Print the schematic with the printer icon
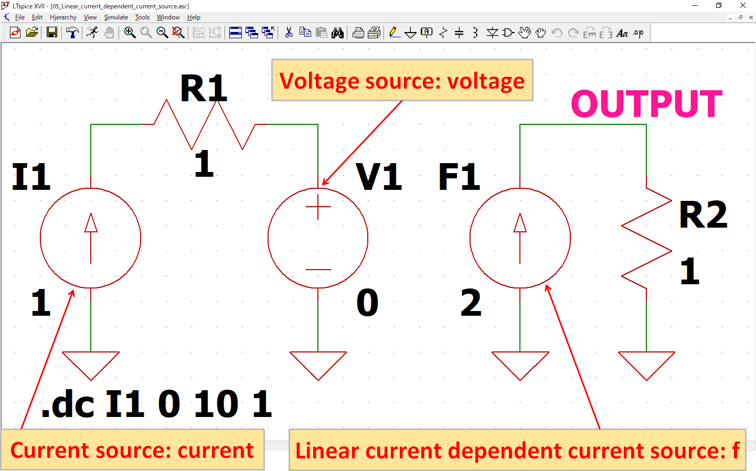 coord(374,33)
